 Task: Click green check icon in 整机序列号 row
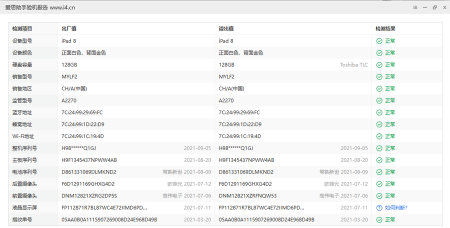pyautogui.click(x=379, y=148)
